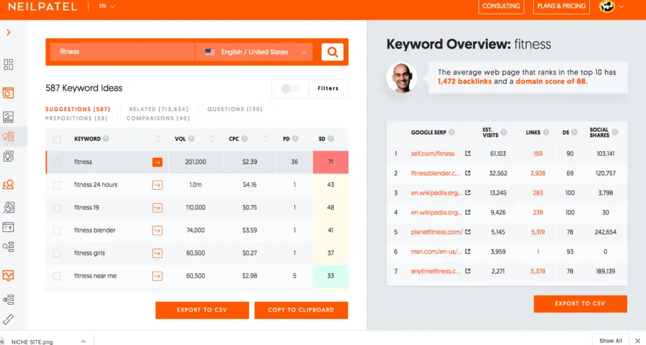Open the eye list icon in sidebar
This screenshot has width=646, height=345.
coord(8,300)
